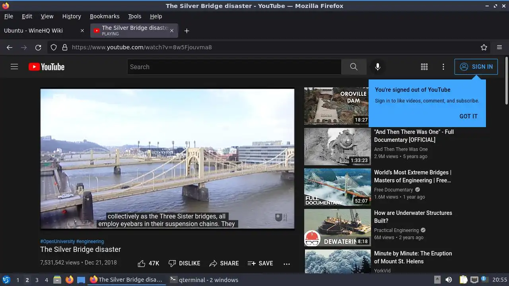The image size is (509, 286).
Task: Open "How are Underwater Structures Built?" title
Action: 413,217
